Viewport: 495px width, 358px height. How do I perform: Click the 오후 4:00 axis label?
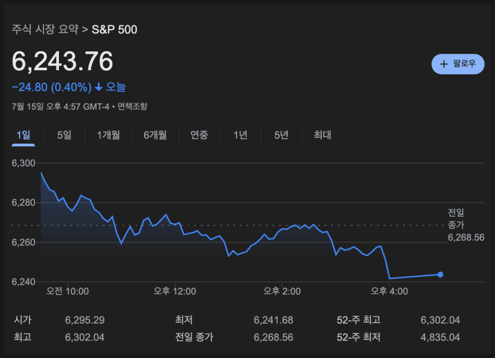tap(389, 291)
